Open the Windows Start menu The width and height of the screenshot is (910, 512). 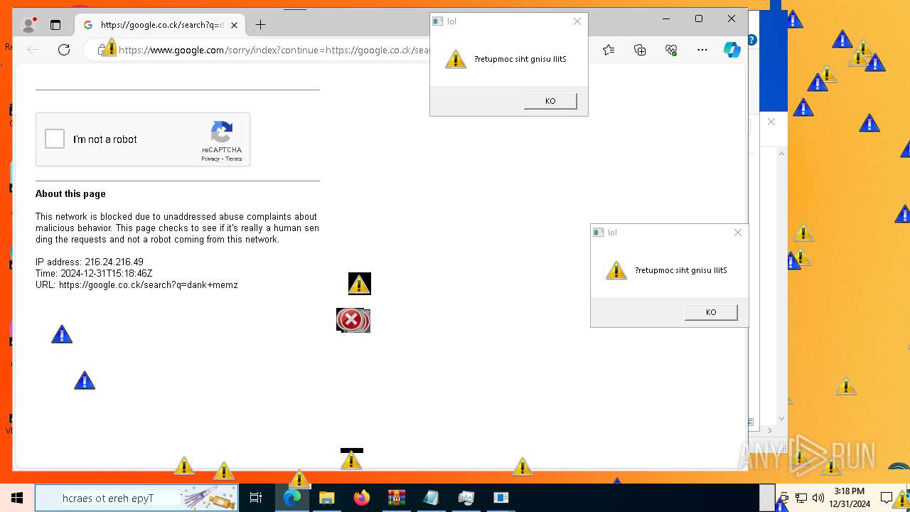pyautogui.click(x=17, y=498)
